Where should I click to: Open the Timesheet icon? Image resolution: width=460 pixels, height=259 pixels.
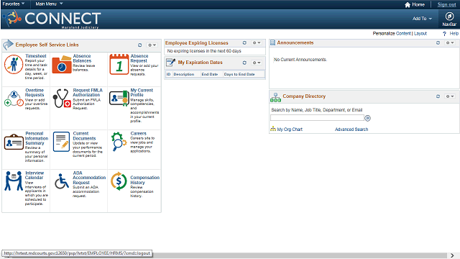[x=14, y=64]
